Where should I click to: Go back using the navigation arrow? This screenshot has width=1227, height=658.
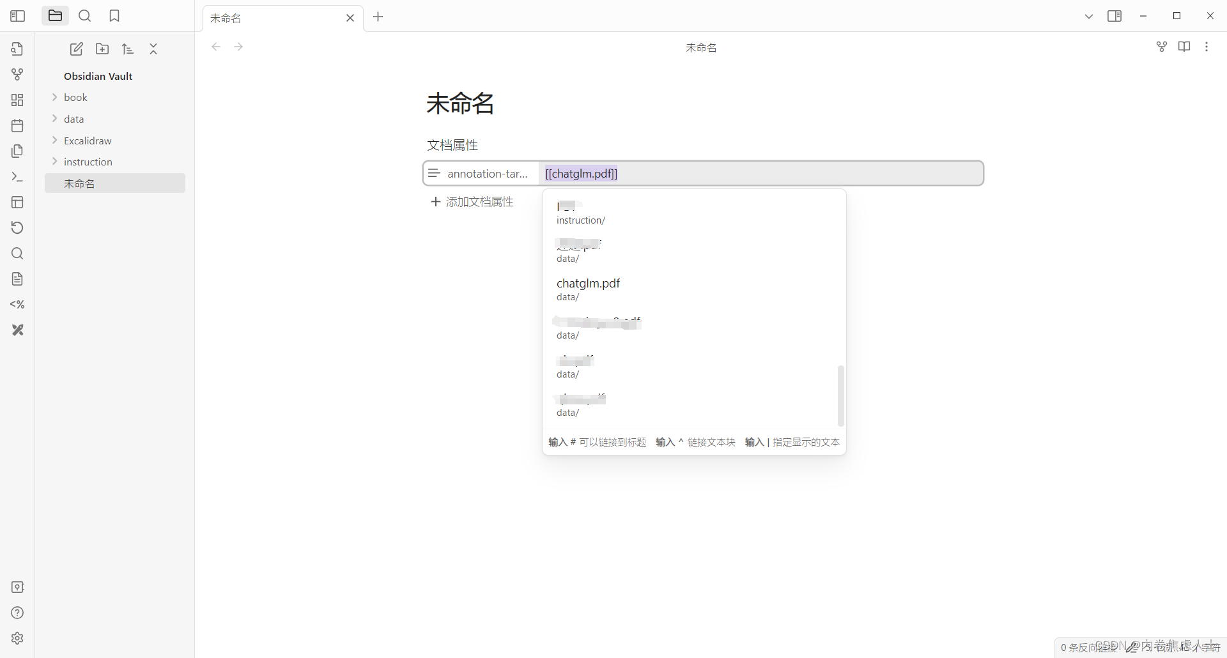pos(215,46)
